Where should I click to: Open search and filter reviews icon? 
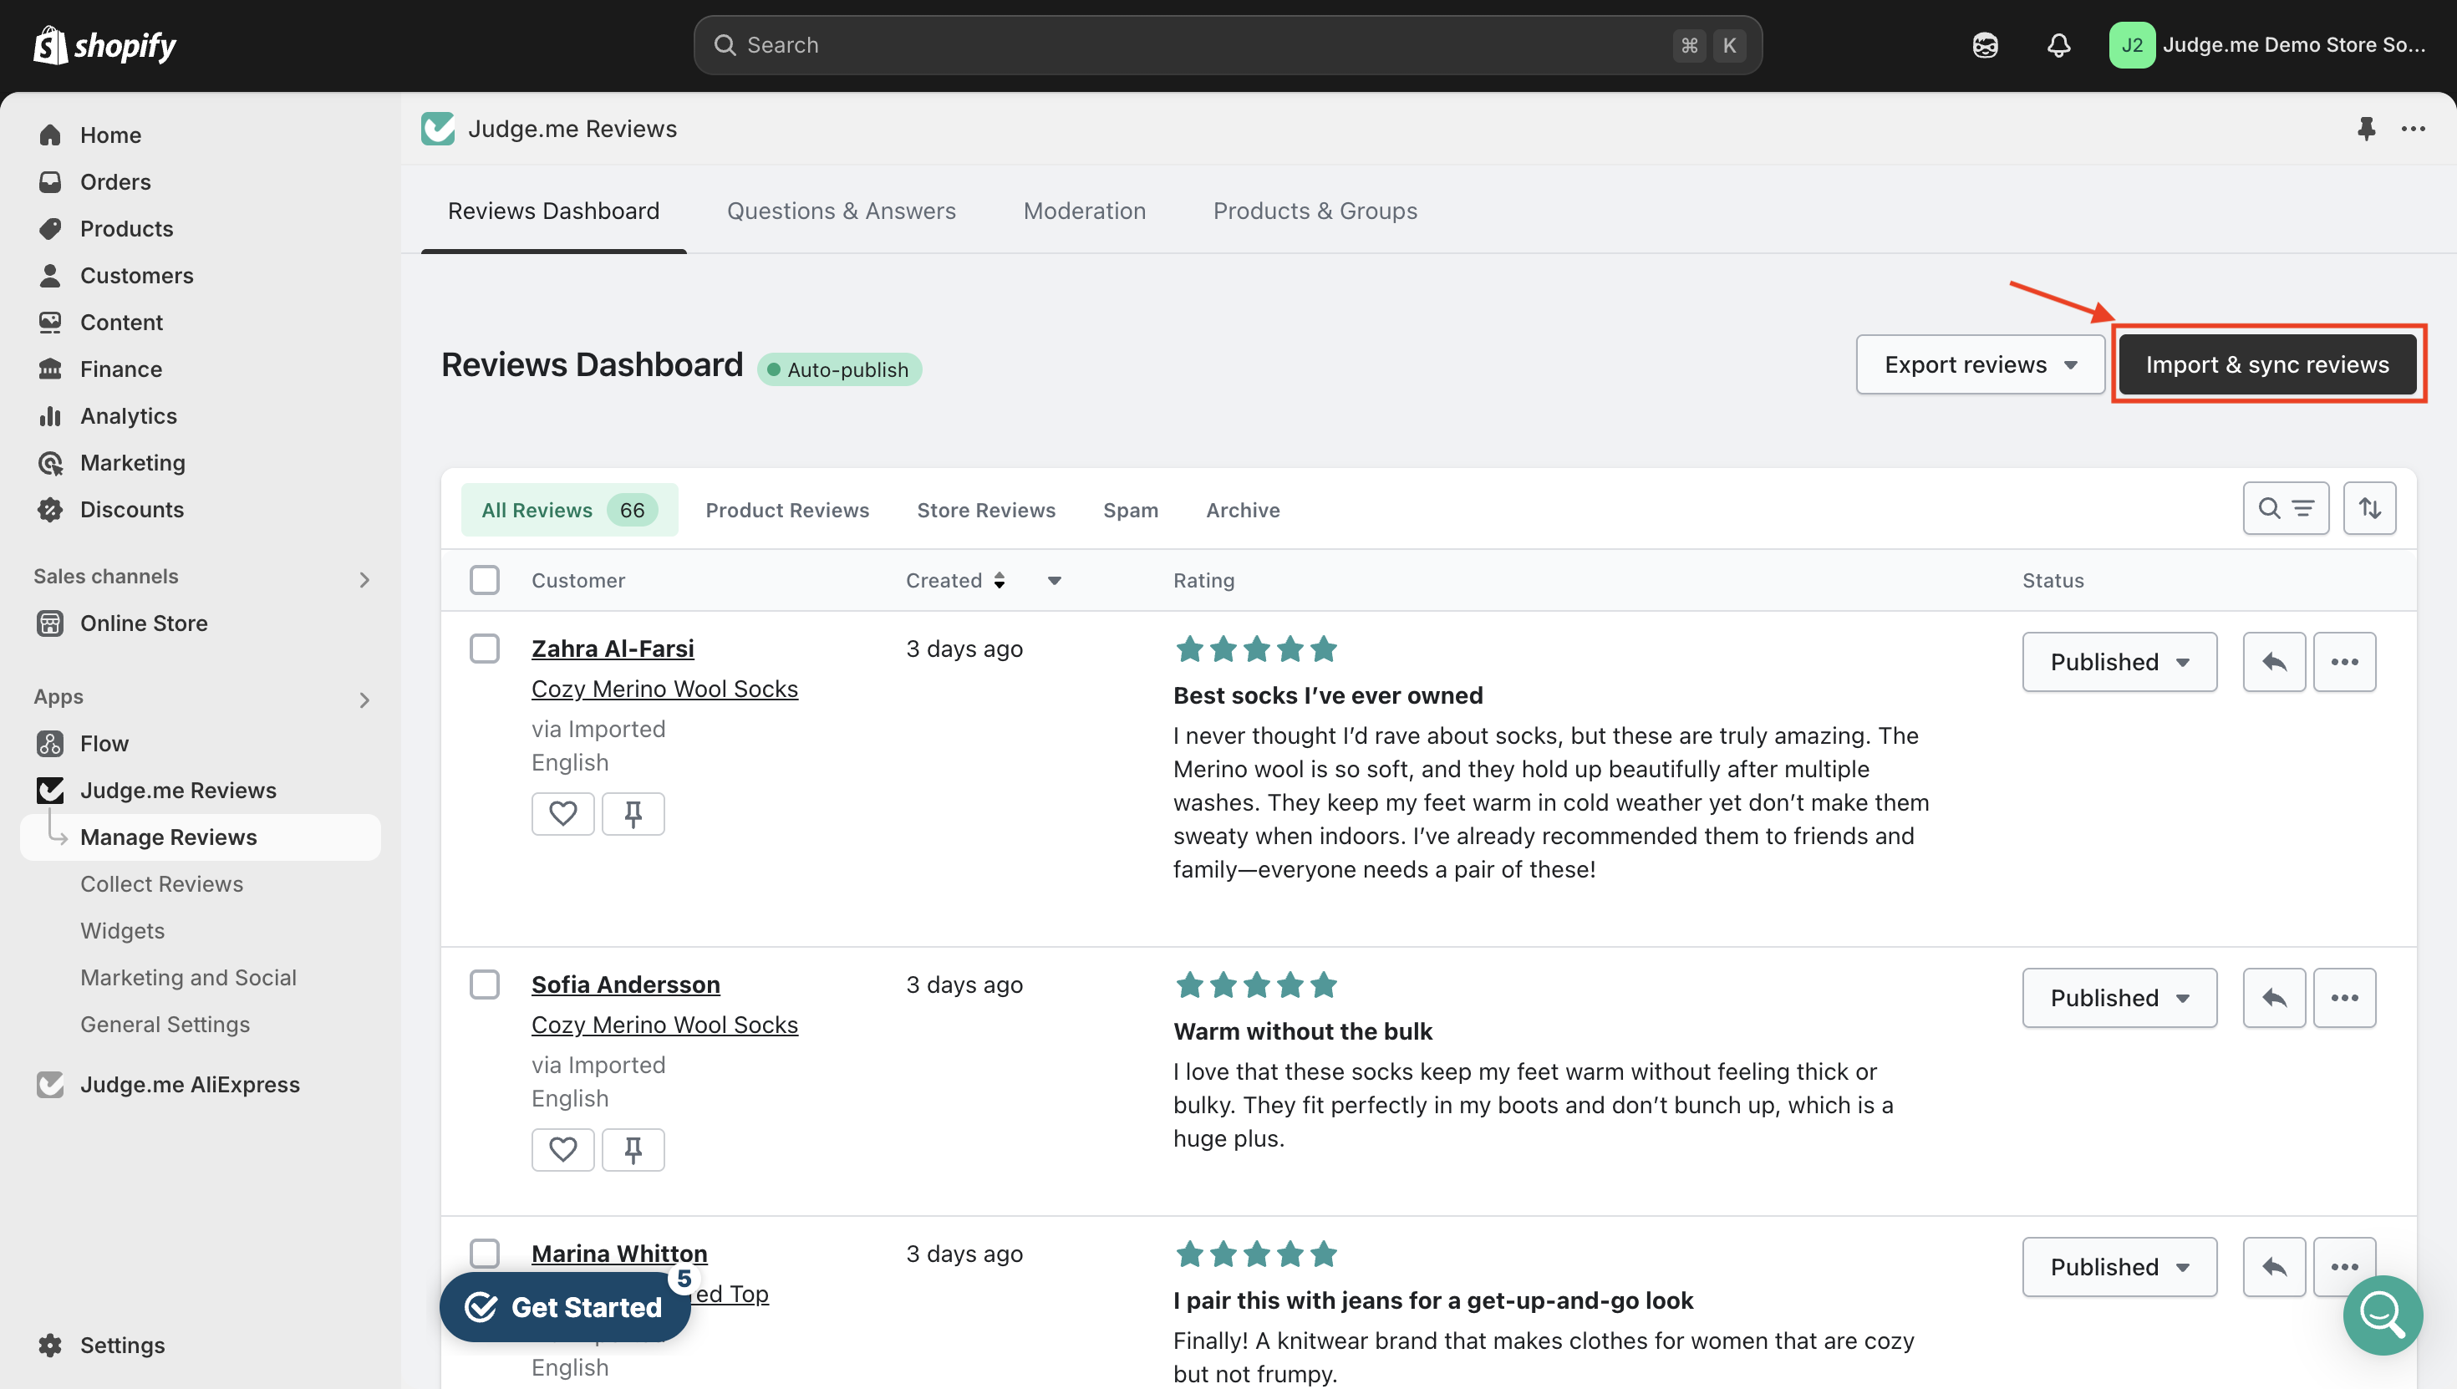pos(2286,508)
